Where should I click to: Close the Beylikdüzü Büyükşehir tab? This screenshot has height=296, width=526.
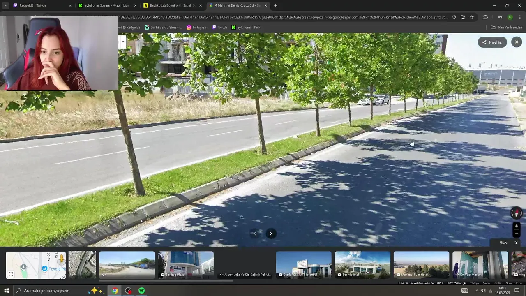[x=201, y=5]
